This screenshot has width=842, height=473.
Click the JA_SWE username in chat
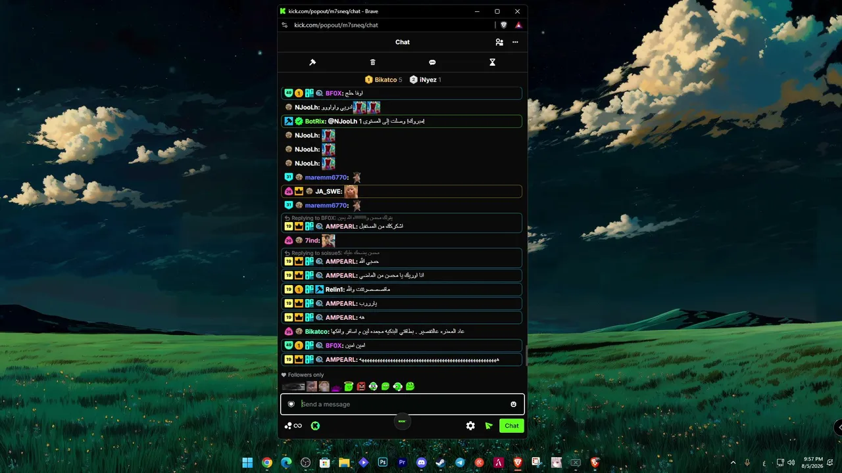[x=328, y=192]
